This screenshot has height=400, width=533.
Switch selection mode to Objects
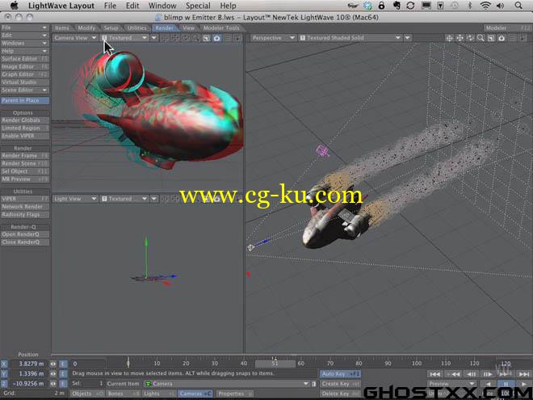pyautogui.click(x=88, y=394)
